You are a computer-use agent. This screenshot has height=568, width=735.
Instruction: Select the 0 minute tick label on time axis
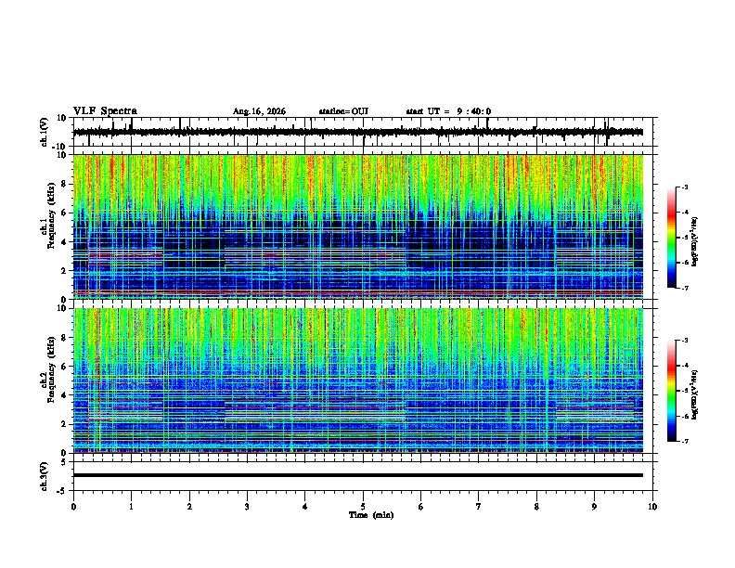pos(73,507)
